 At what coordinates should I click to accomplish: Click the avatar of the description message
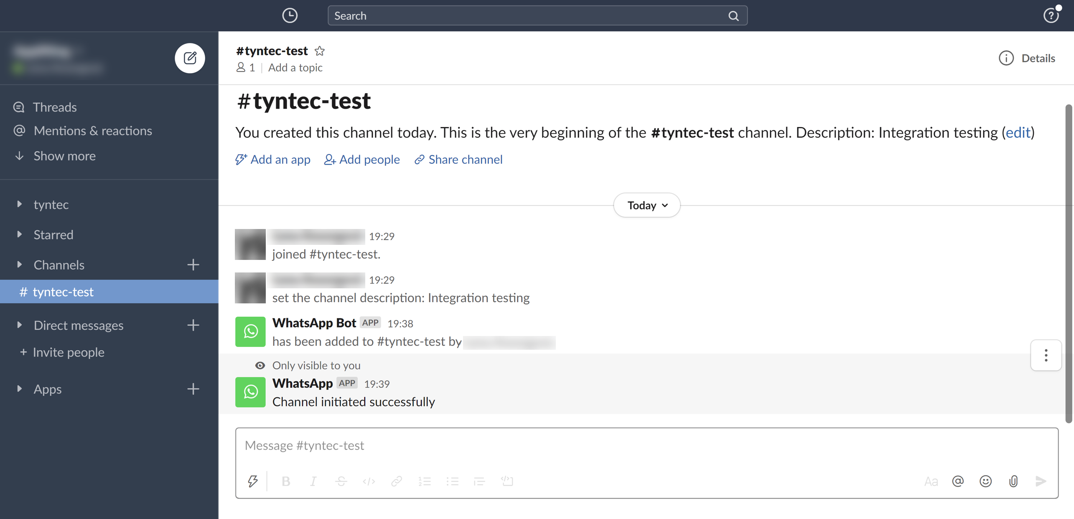click(x=250, y=288)
